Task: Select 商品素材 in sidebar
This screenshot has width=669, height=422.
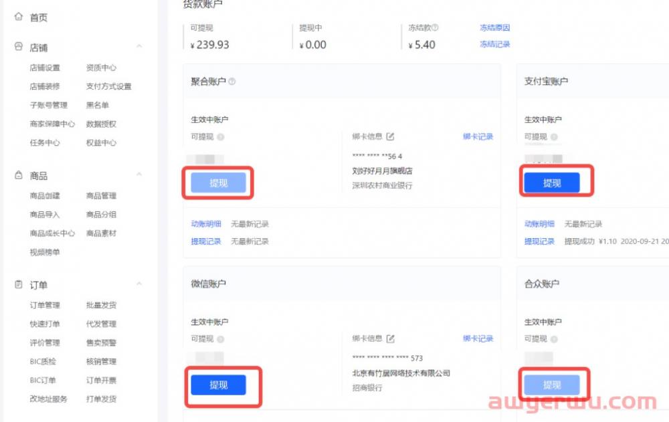Action: coord(101,233)
